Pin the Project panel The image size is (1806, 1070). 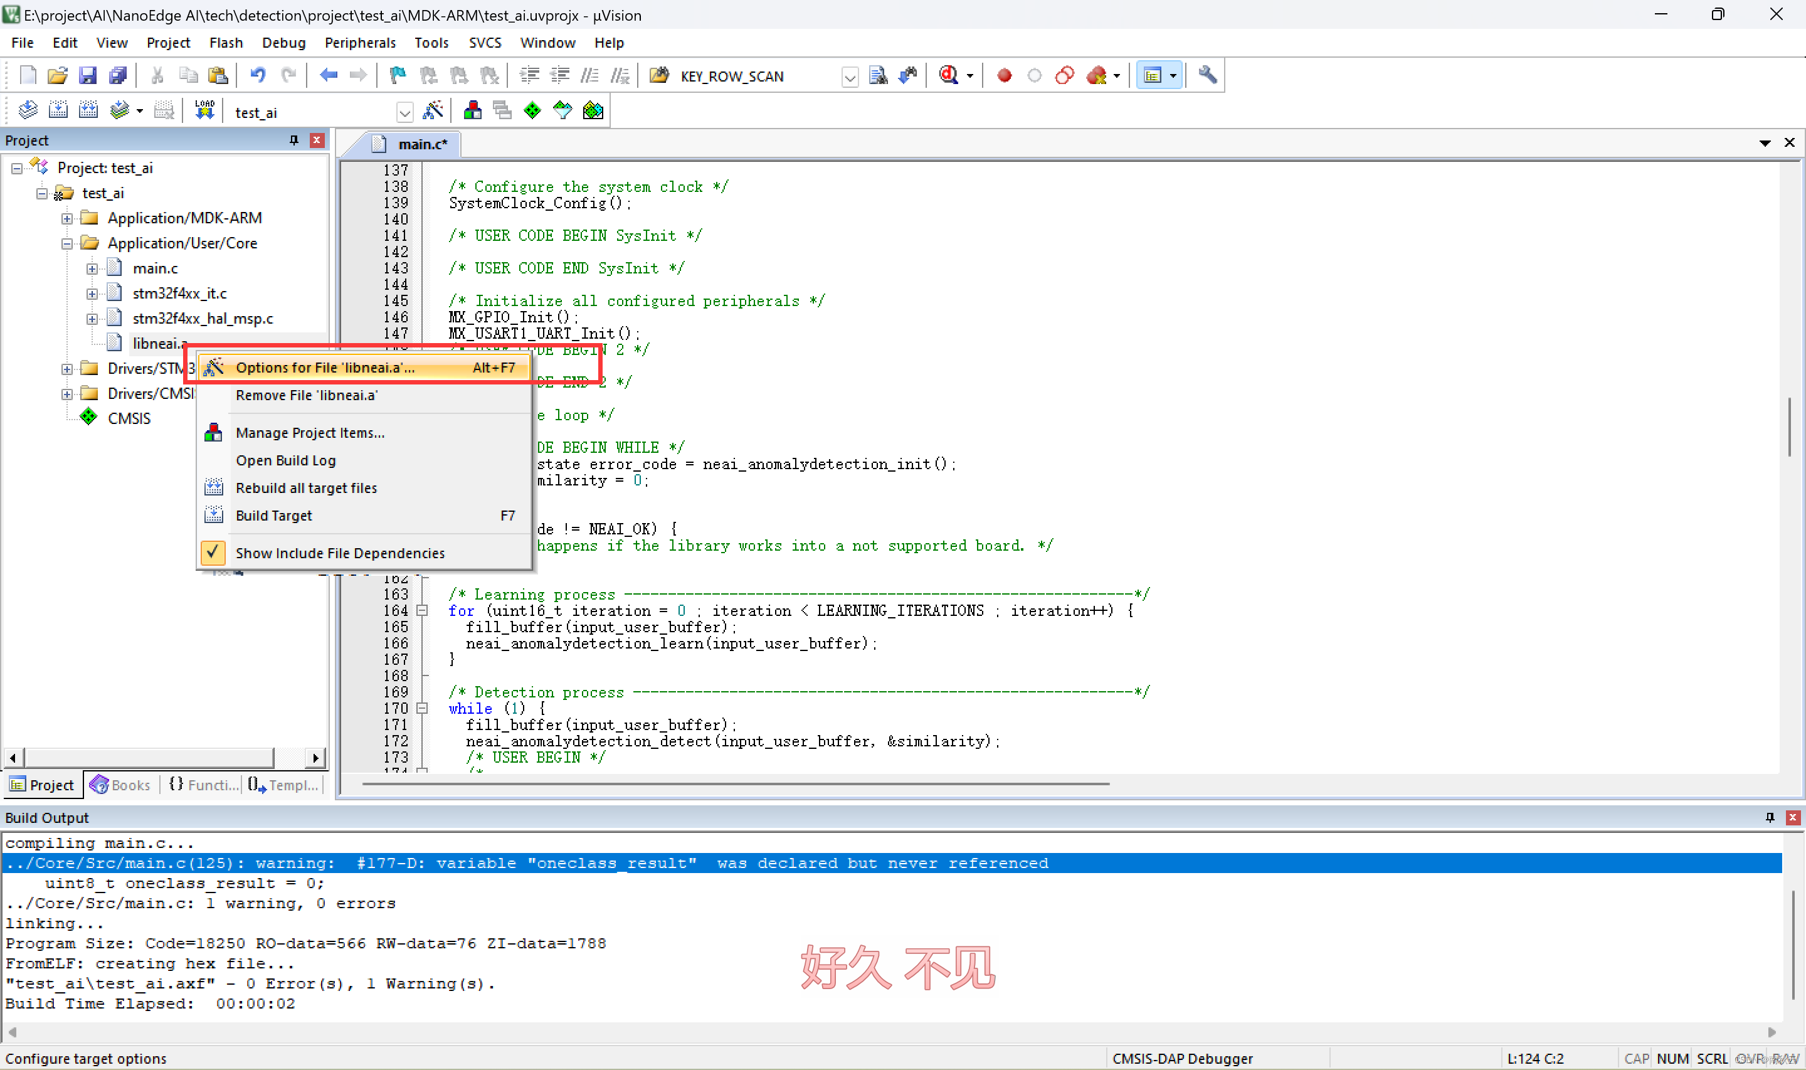coord(294,140)
